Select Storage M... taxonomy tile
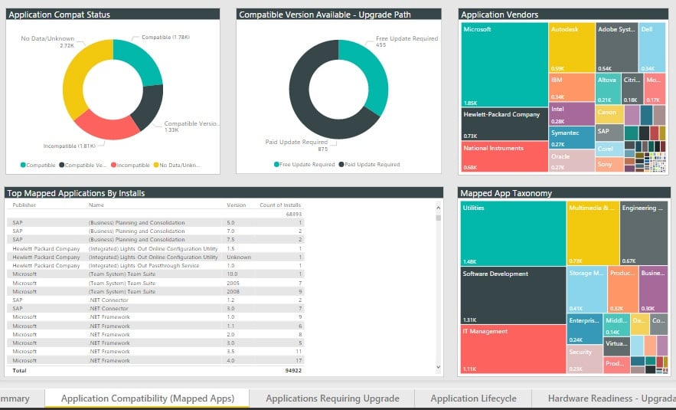 [x=586, y=289]
